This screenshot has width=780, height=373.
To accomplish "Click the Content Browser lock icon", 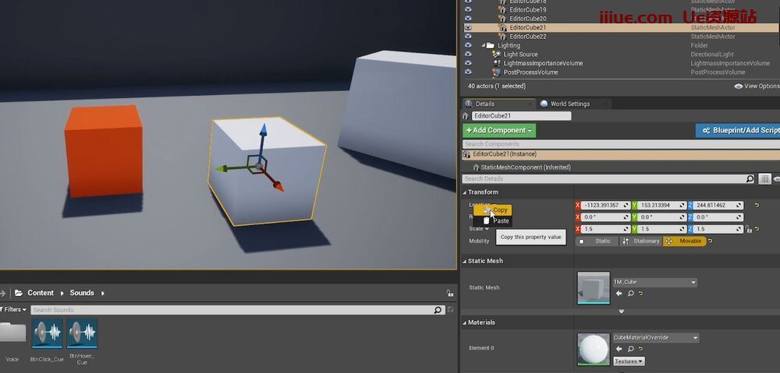I will coord(449,294).
